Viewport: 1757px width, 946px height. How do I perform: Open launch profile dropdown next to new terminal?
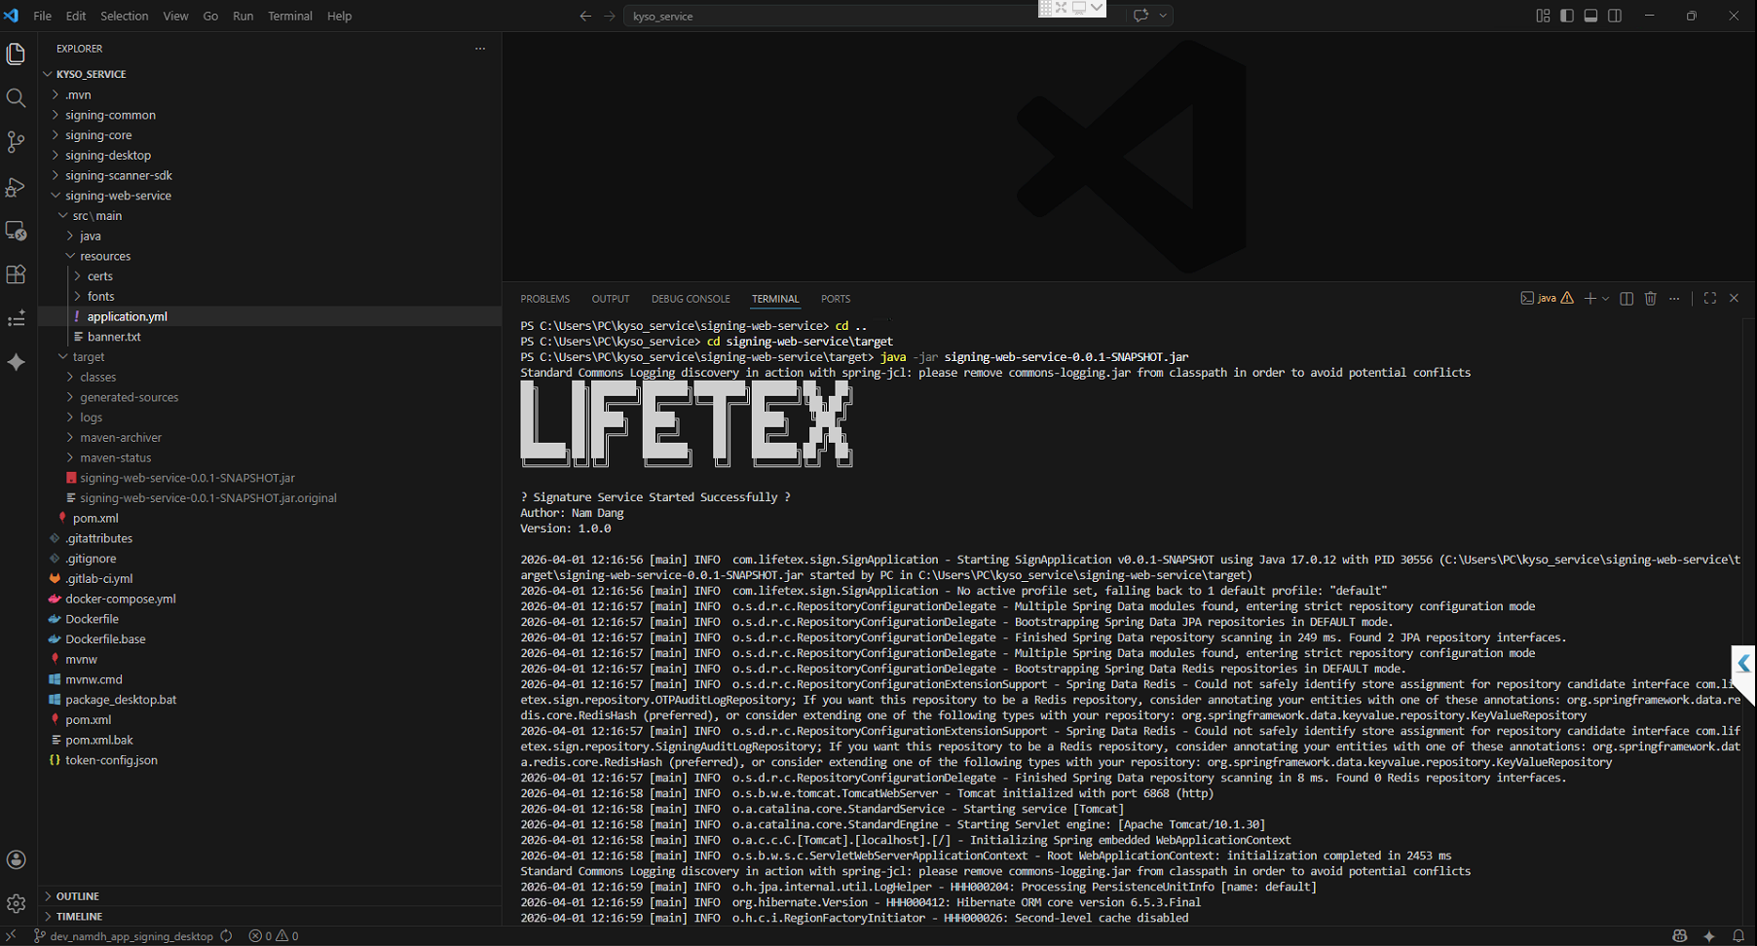1605,299
